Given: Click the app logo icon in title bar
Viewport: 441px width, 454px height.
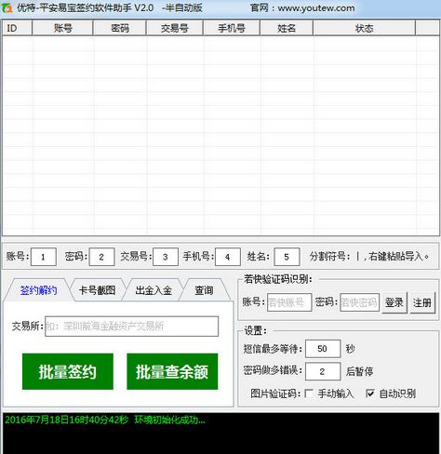Looking at the screenshot, I should coord(7,8).
